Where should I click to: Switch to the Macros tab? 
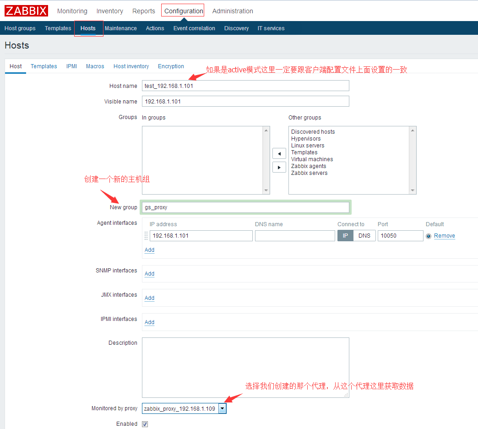[x=95, y=66]
